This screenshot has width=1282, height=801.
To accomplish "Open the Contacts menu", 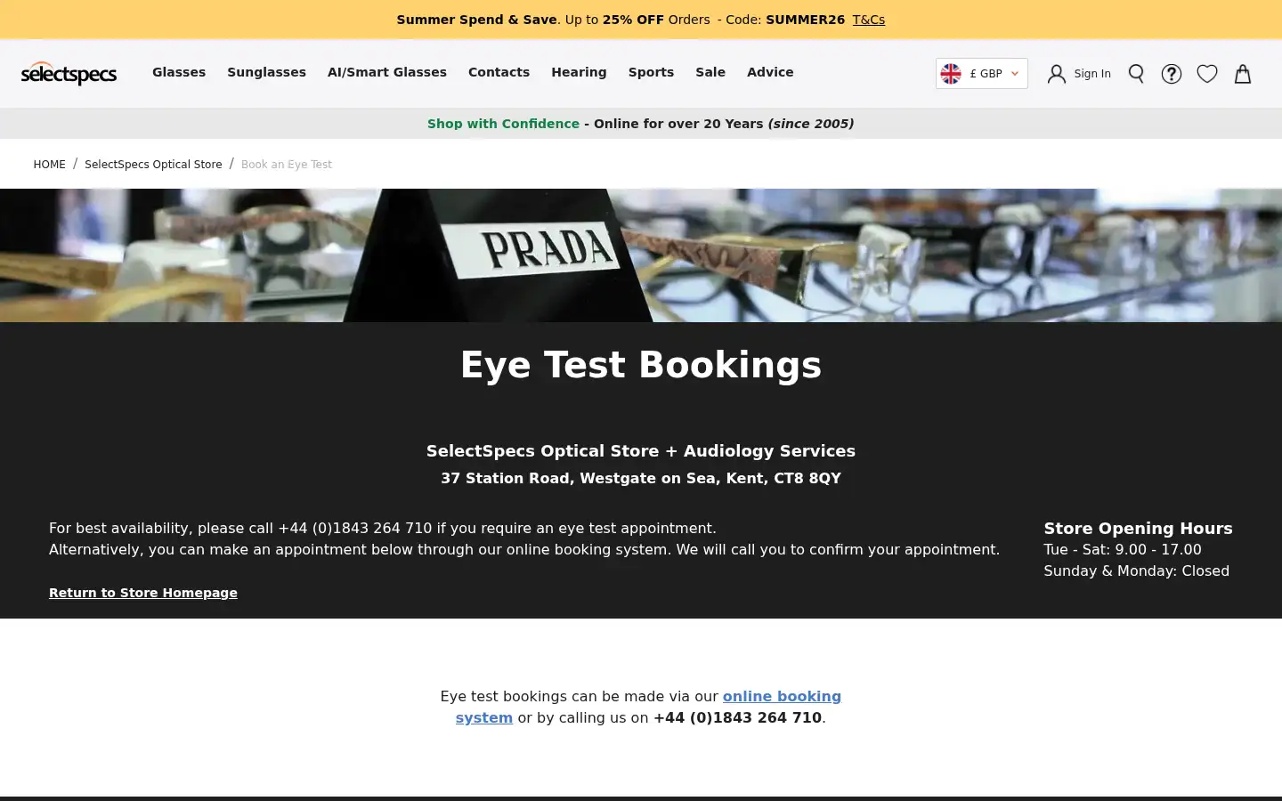I will pyautogui.click(x=499, y=72).
